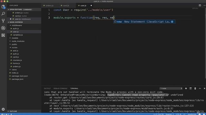Open the Search view in activity bar

[x=3, y=14]
